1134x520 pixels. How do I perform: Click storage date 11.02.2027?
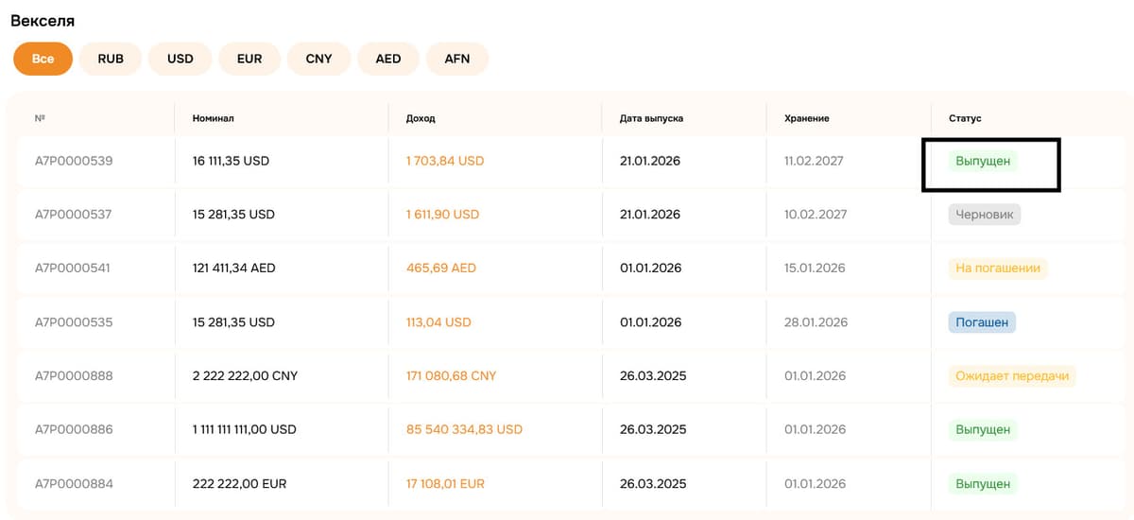point(814,161)
